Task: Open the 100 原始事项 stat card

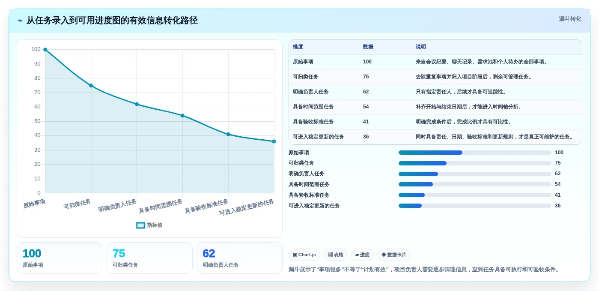Action: point(60,258)
